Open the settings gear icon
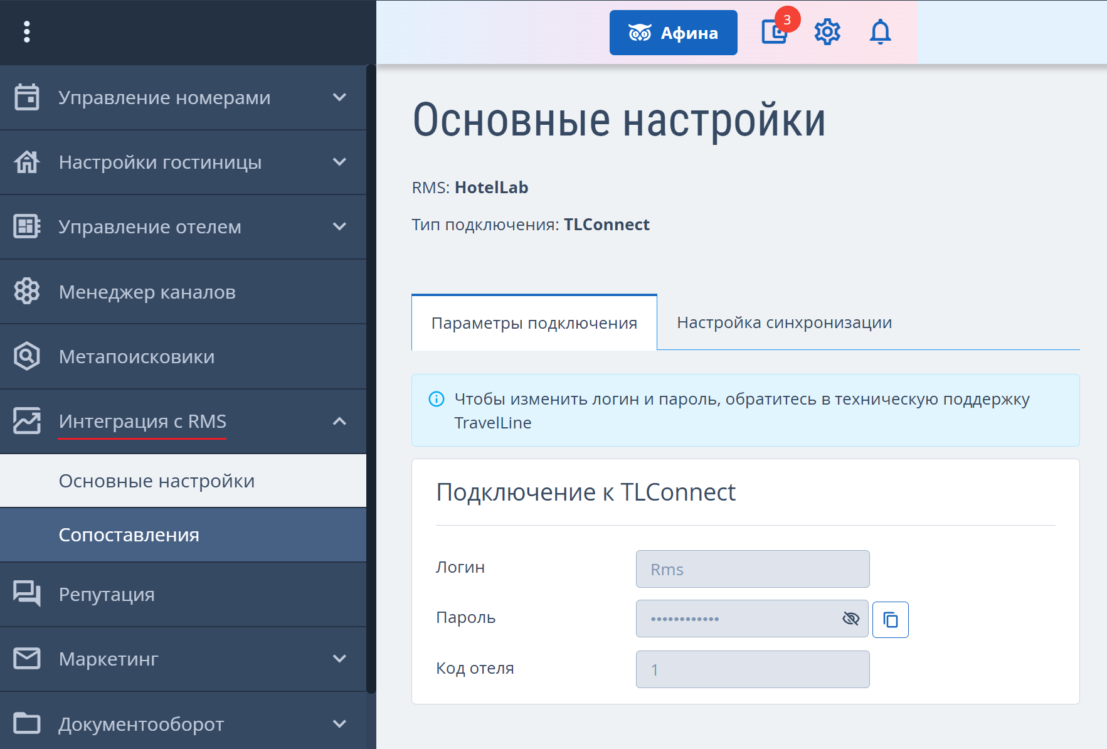The height and width of the screenshot is (749, 1107). pyautogui.click(x=827, y=32)
